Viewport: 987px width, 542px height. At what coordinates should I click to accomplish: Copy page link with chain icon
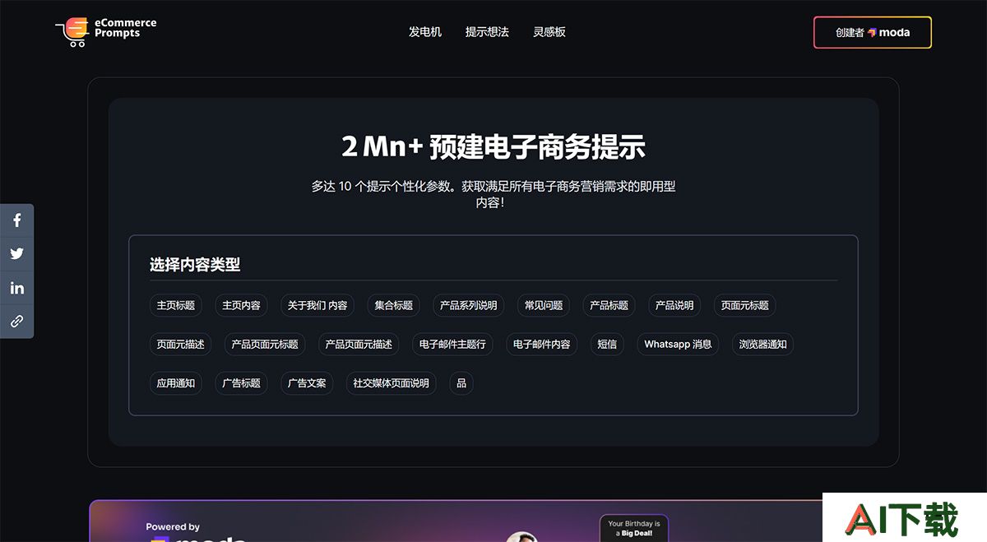click(17, 322)
